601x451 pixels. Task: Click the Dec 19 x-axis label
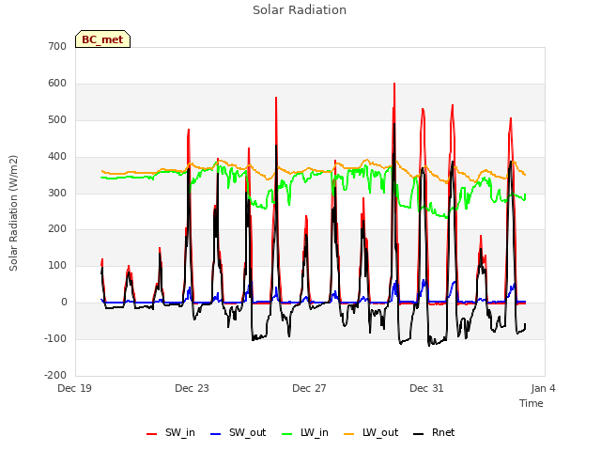[75, 388]
